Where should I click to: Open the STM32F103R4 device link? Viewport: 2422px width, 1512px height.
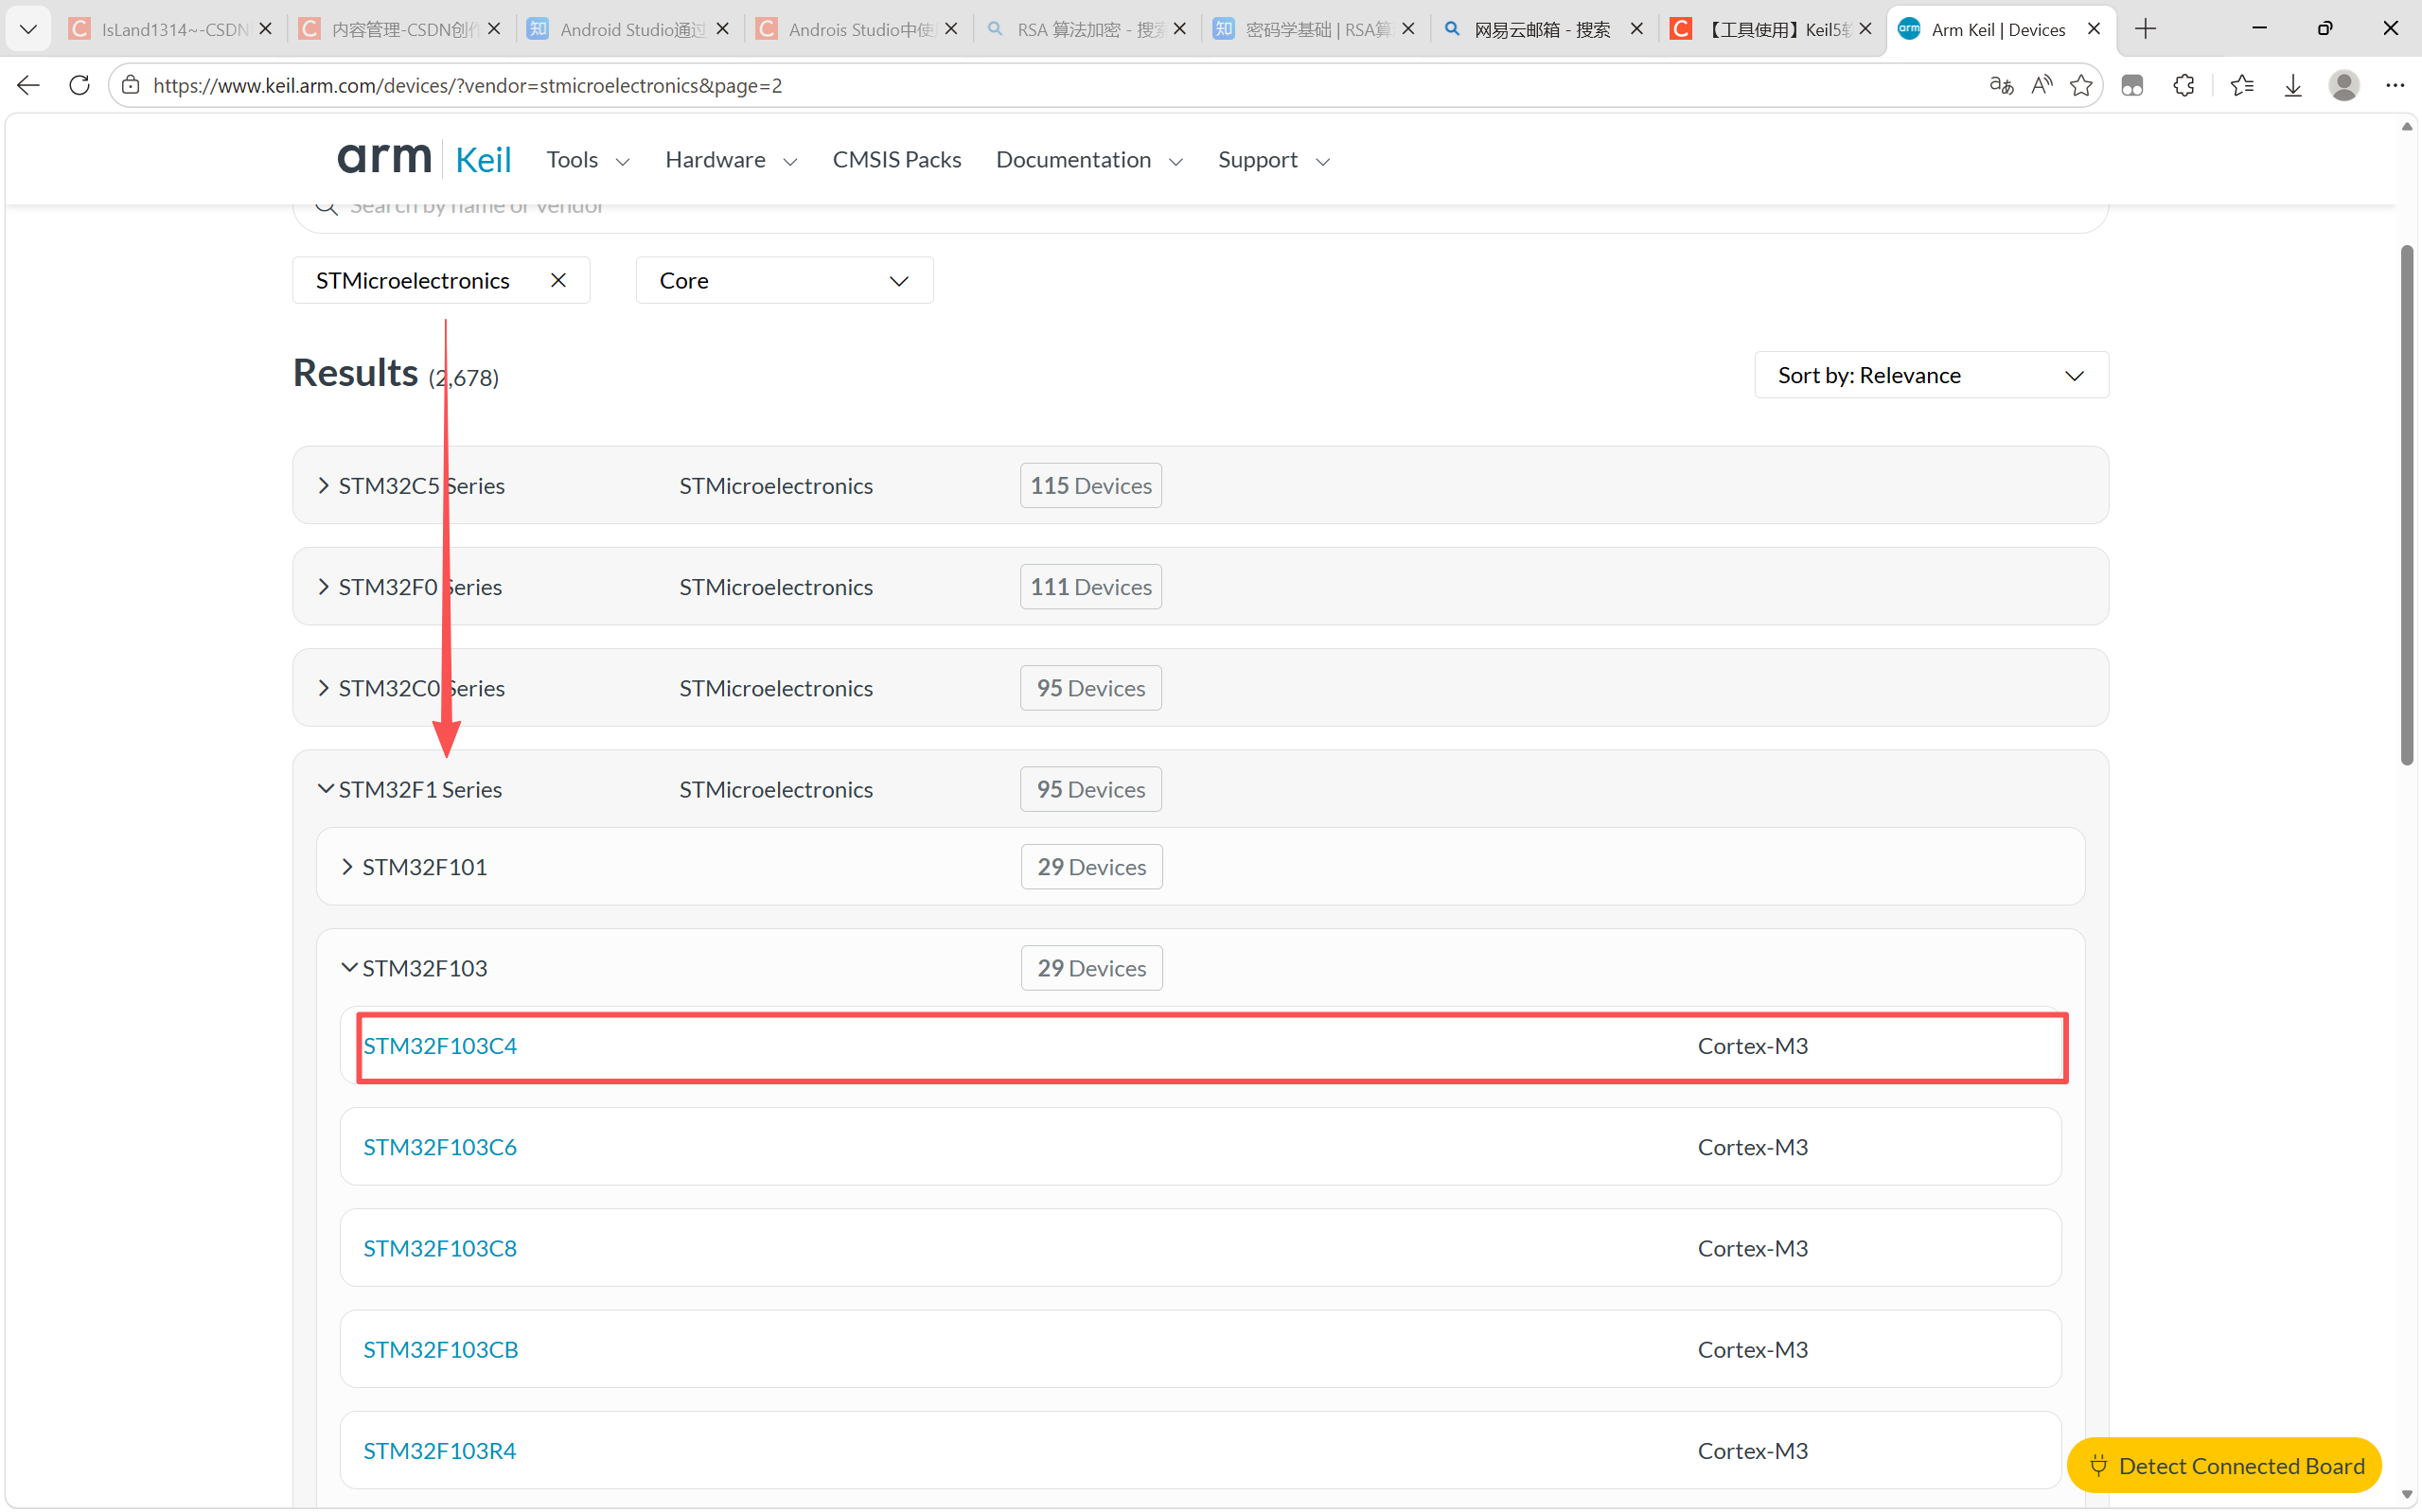pyautogui.click(x=440, y=1450)
